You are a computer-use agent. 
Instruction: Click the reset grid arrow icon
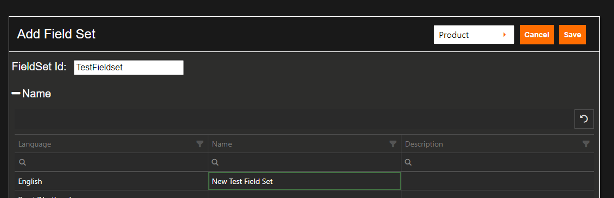tap(584, 118)
